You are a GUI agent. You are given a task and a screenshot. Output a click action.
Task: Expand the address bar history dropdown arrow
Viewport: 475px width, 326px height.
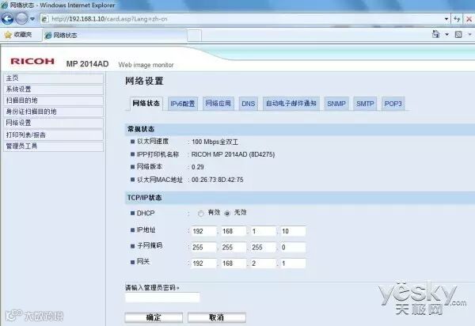pyautogui.click(x=446, y=19)
